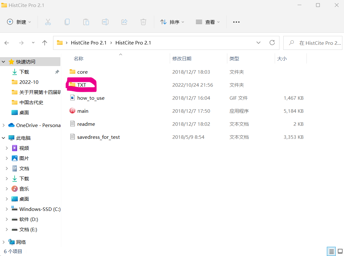Open the 新建 new item button

click(x=19, y=22)
